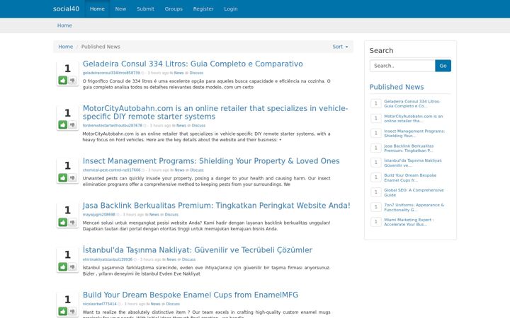510x318 pixels.
Task: Open Insect Management Programs article title
Action: pyautogui.click(x=211, y=161)
